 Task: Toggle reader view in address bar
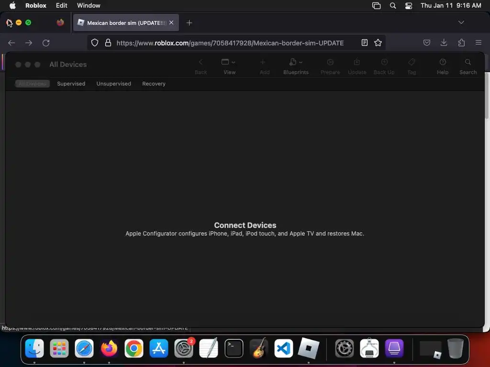pyautogui.click(x=364, y=43)
